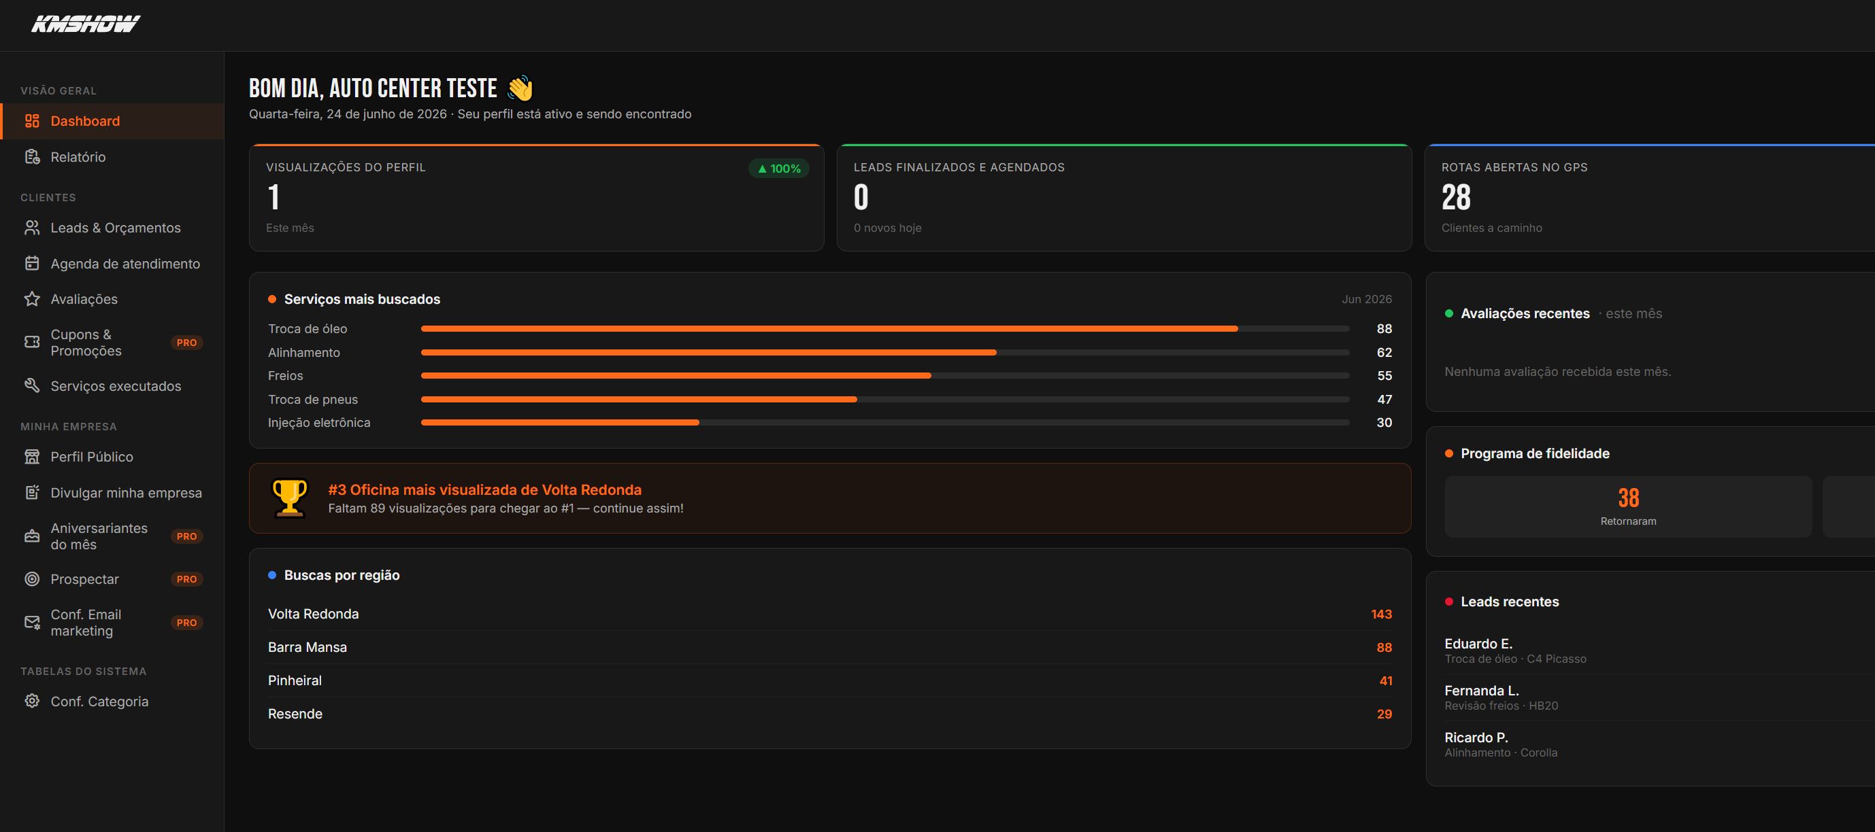The width and height of the screenshot is (1875, 832).
Task: Click PRO badge beside Prospectar
Action: click(186, 579)
